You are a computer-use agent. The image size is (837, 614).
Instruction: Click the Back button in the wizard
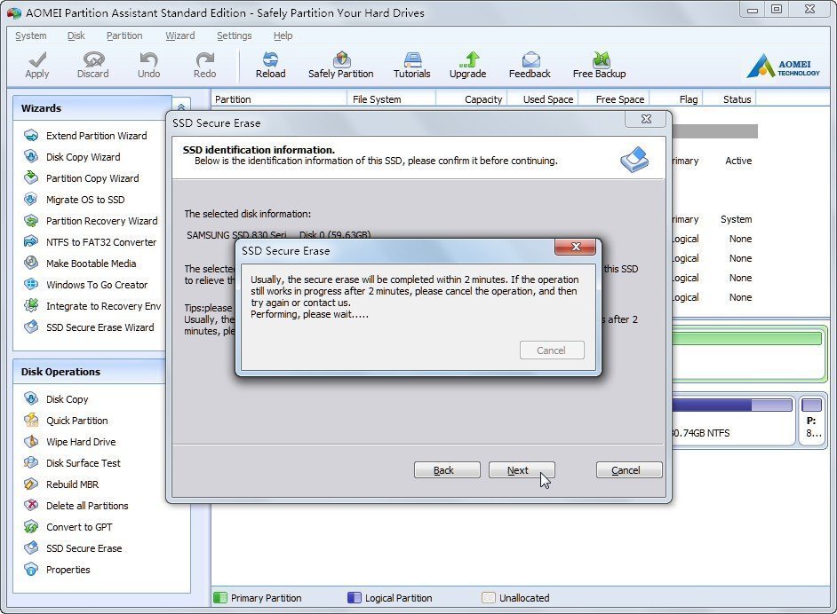tap(447, 470)
